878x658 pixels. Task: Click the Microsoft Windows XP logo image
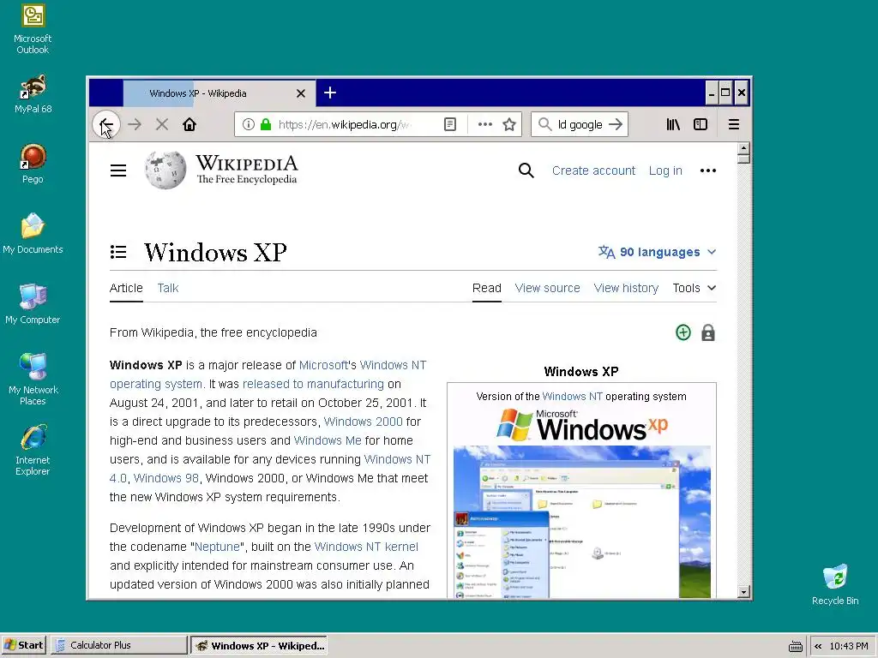pos(582,425)
